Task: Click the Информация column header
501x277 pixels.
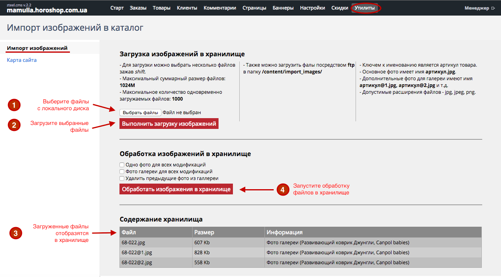Action: pos(373,232)
